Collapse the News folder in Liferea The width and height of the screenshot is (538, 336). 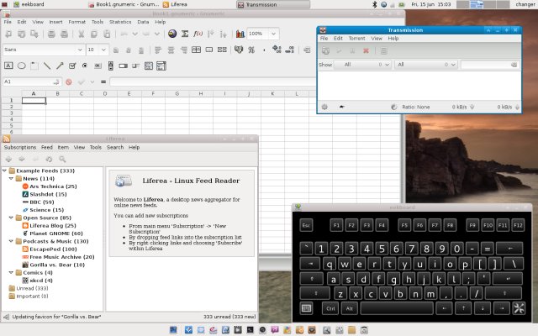[x=10, y=178]
